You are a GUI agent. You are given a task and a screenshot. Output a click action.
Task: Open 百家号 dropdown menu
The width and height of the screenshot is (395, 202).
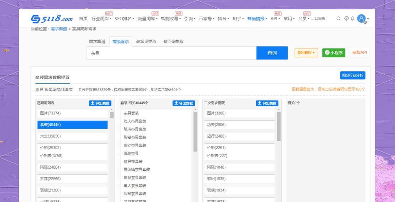(x=207, y=19)
